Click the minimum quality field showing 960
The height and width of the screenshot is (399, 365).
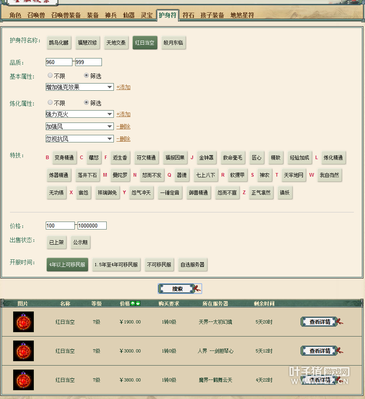59,62
